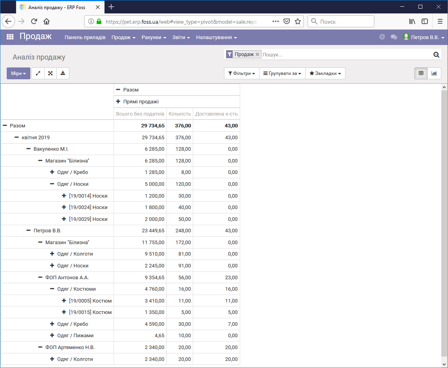This screenshot has width=448, height=368.
Task: Toggle browser sidebar icon
Action: (425, 21)
